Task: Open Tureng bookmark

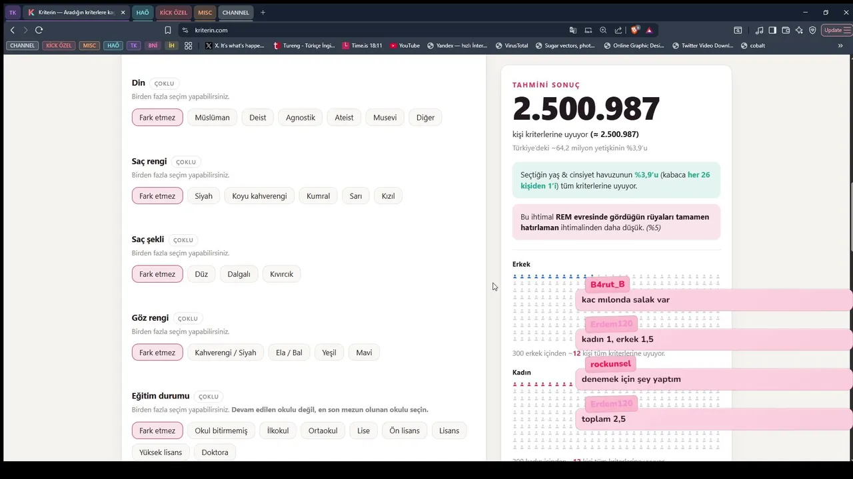Action: (x=305, y=46)
